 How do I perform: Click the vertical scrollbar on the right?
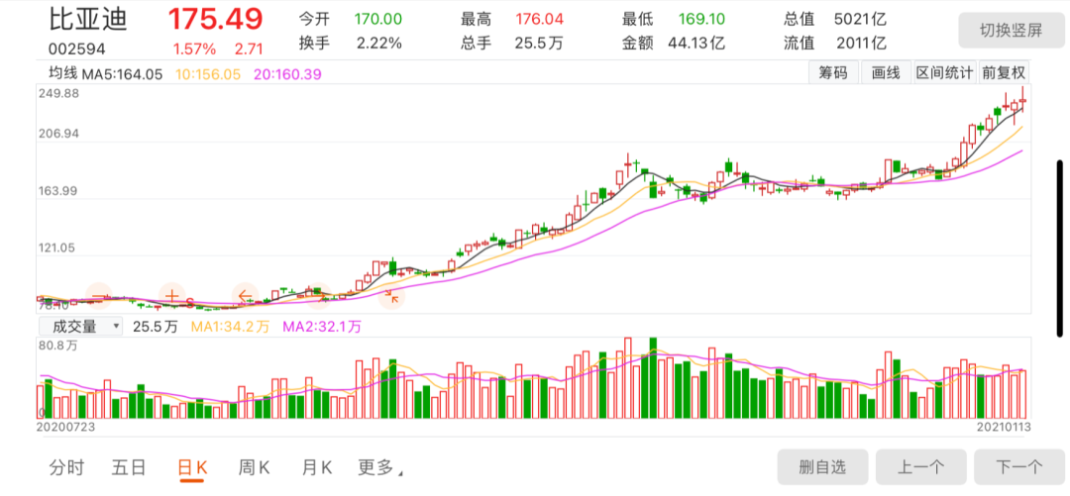pyautogui.click(x=1059, y=249)
